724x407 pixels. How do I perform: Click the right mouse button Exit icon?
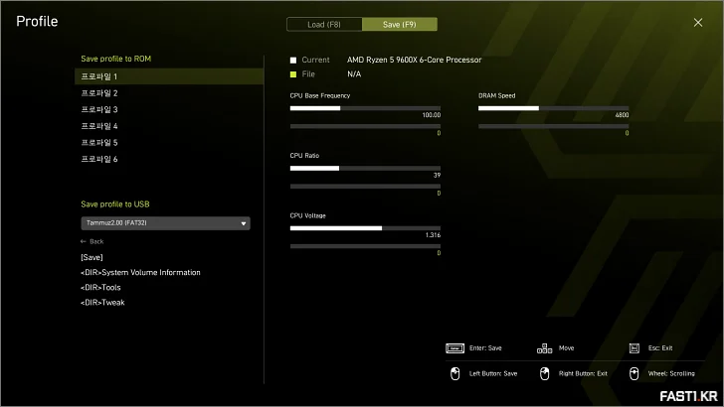click(544, 374)
